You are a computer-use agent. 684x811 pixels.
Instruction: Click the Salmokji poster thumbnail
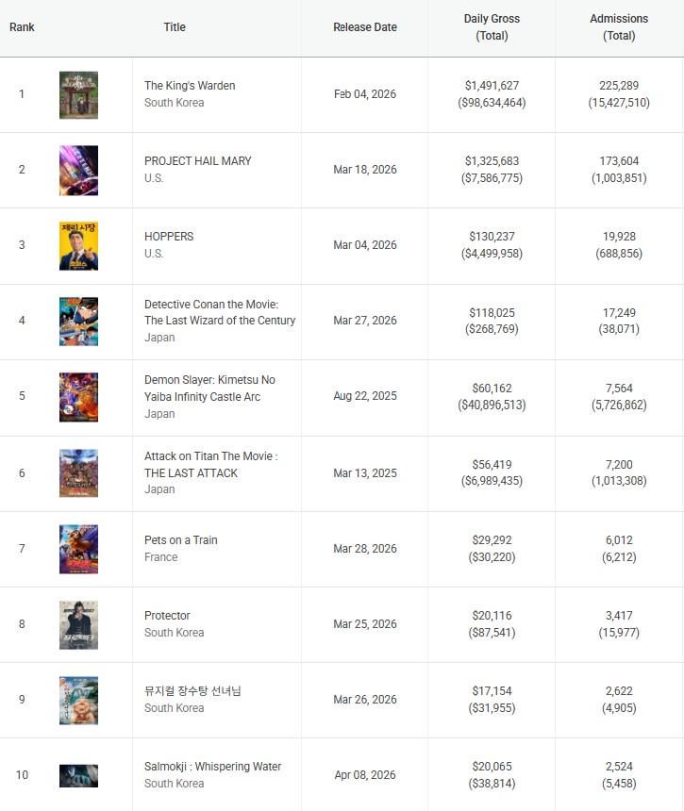pos(78,775)
